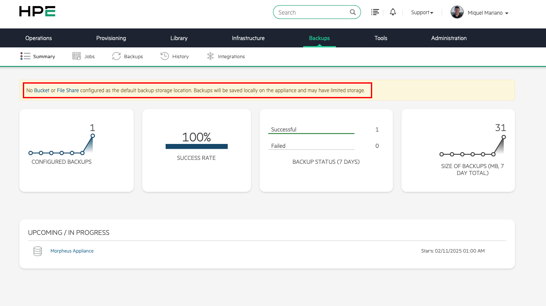Open the Operations menu

38,38
